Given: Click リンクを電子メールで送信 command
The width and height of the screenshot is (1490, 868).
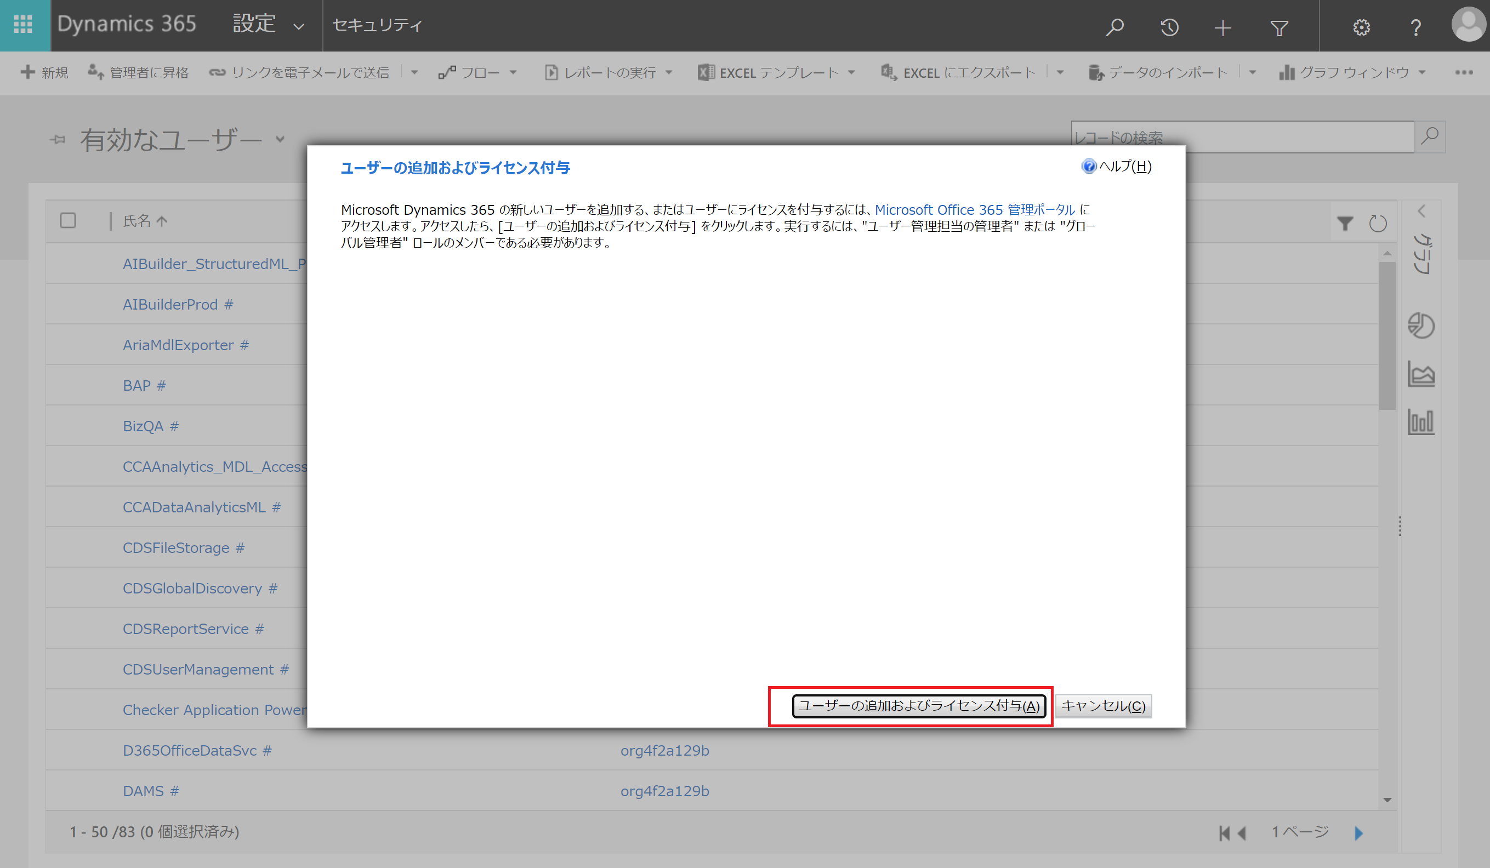Looking at the screenshot, I should (x=299, y=73).
